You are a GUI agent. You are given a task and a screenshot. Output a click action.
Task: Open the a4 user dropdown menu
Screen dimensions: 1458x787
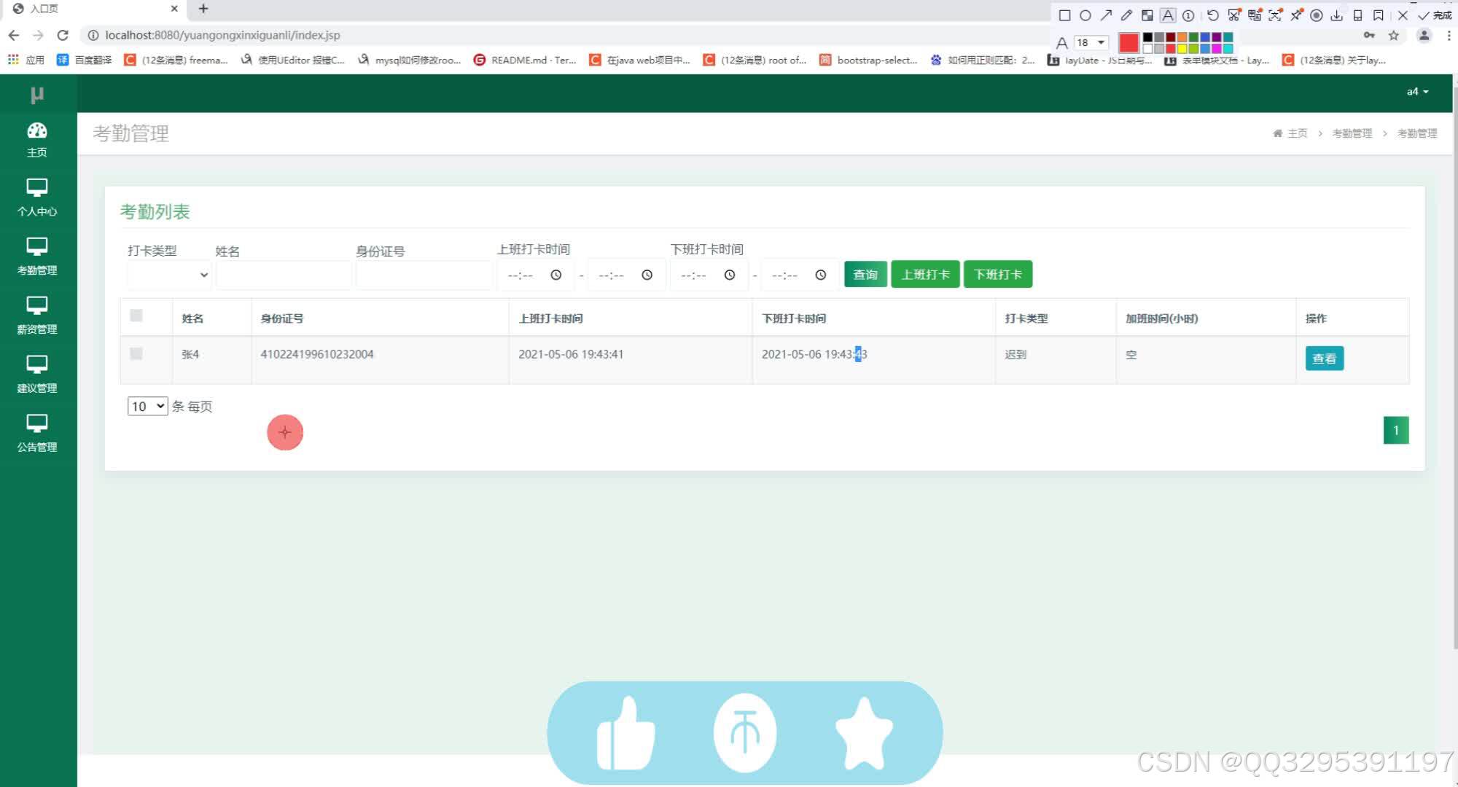(1417, 92)
